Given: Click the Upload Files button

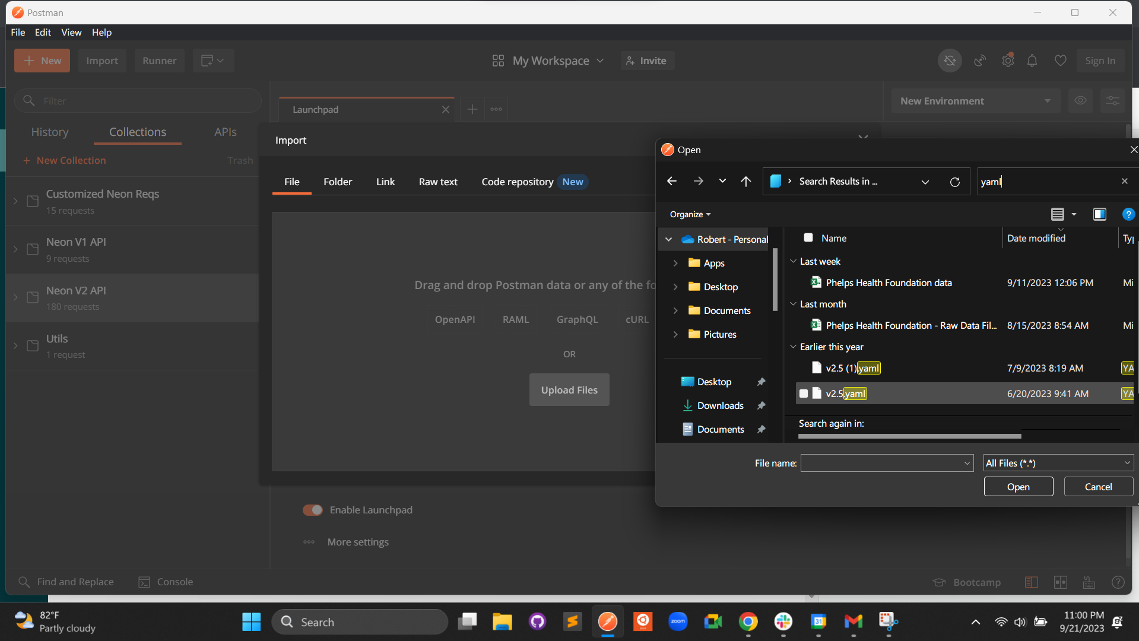Looking at the screenshot, I should (569, 390).
